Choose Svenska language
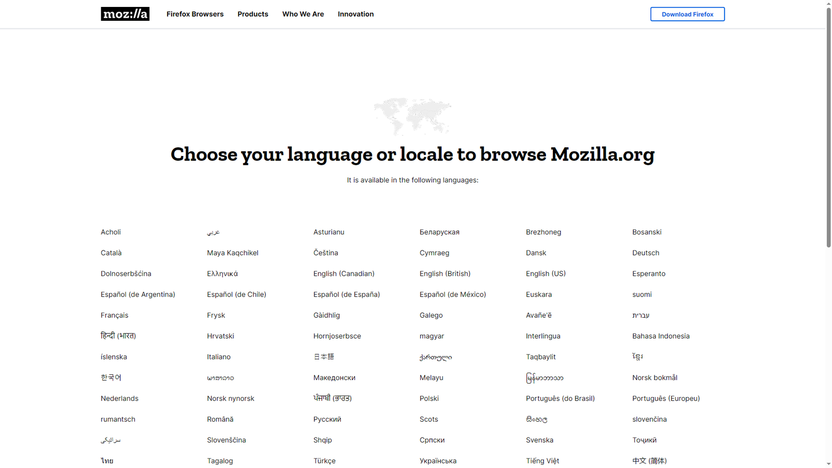The image size is (832, 468). click(x=539, y=440)
